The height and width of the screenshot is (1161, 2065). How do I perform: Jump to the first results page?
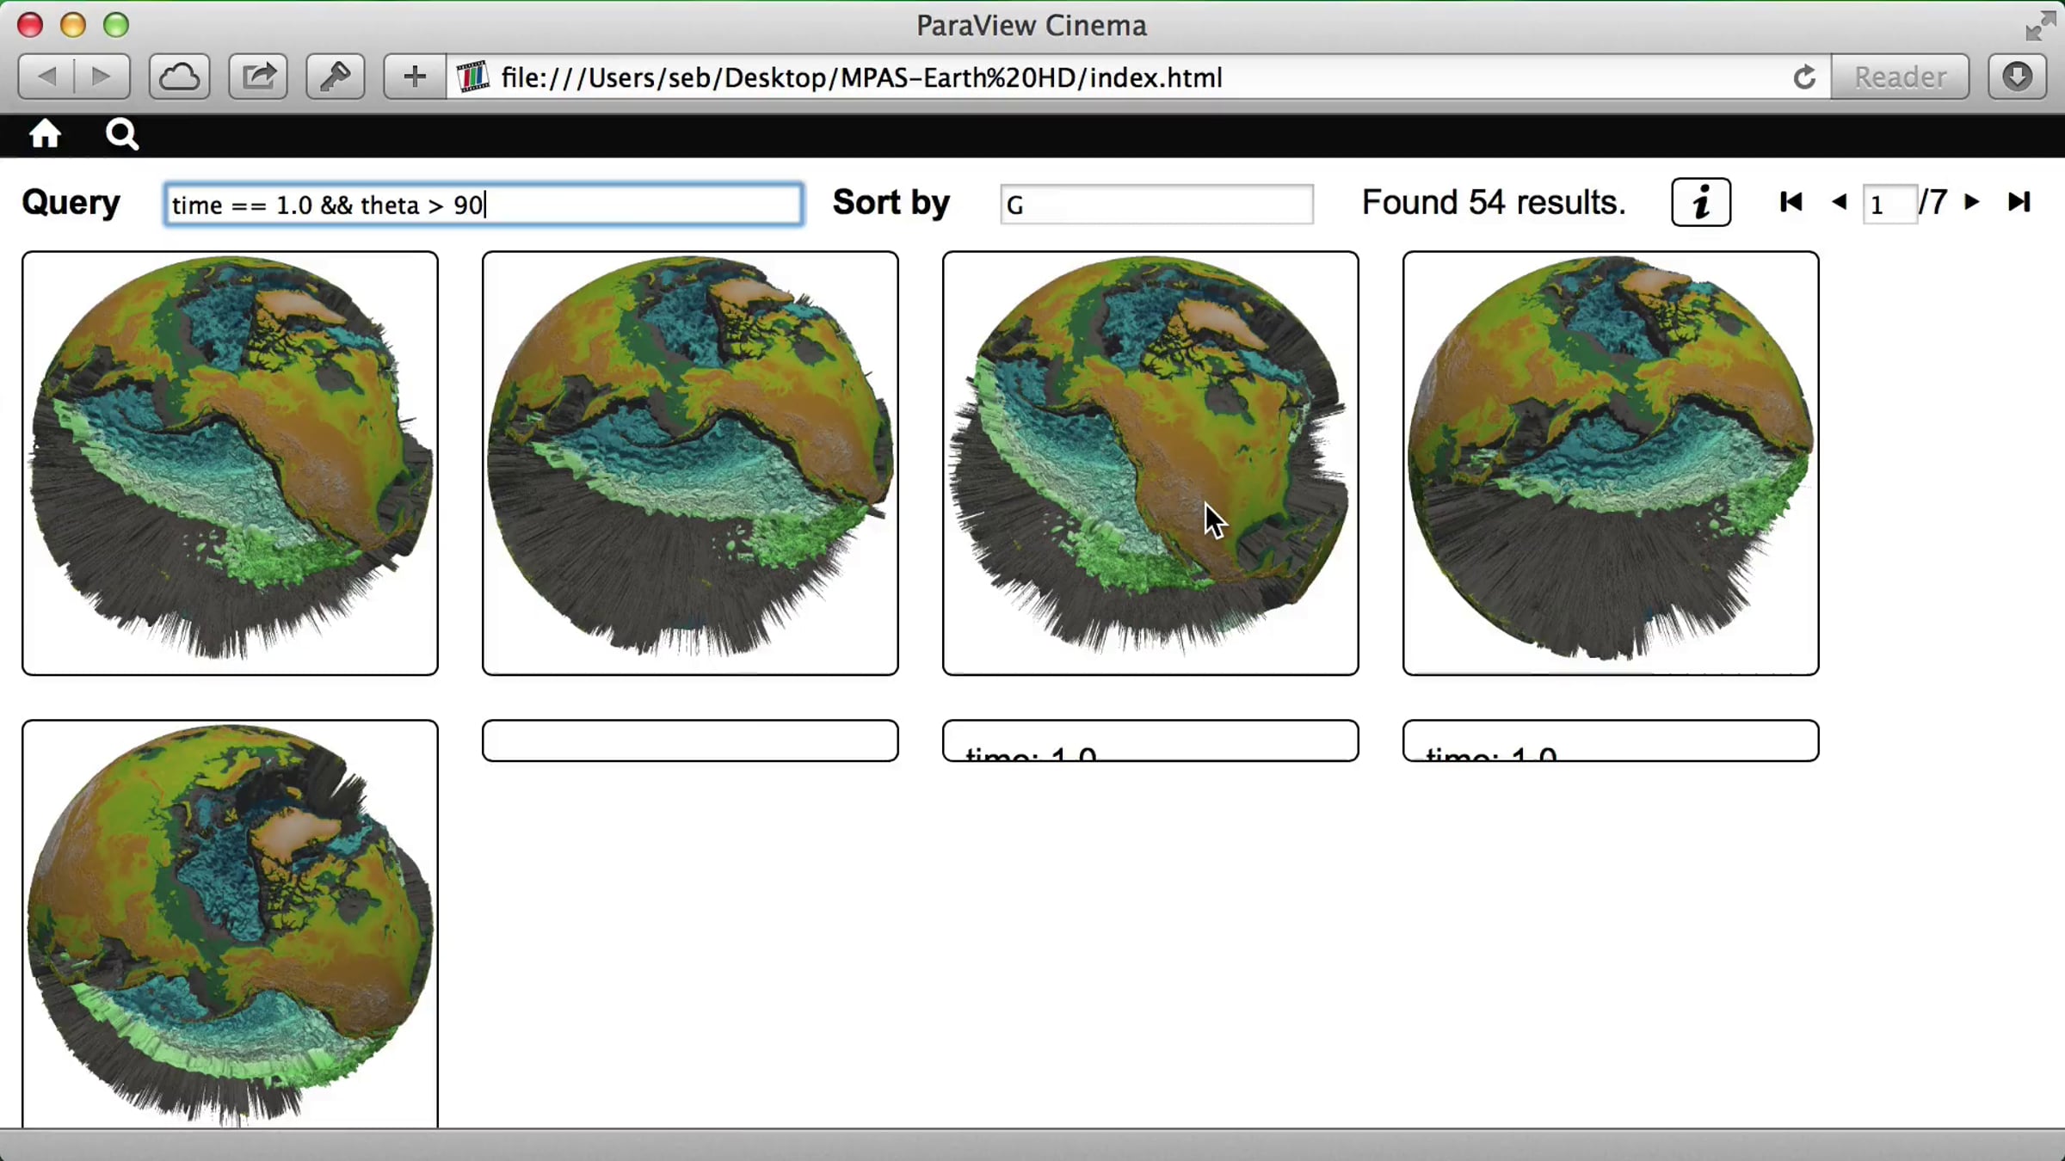click(1791, 203)
